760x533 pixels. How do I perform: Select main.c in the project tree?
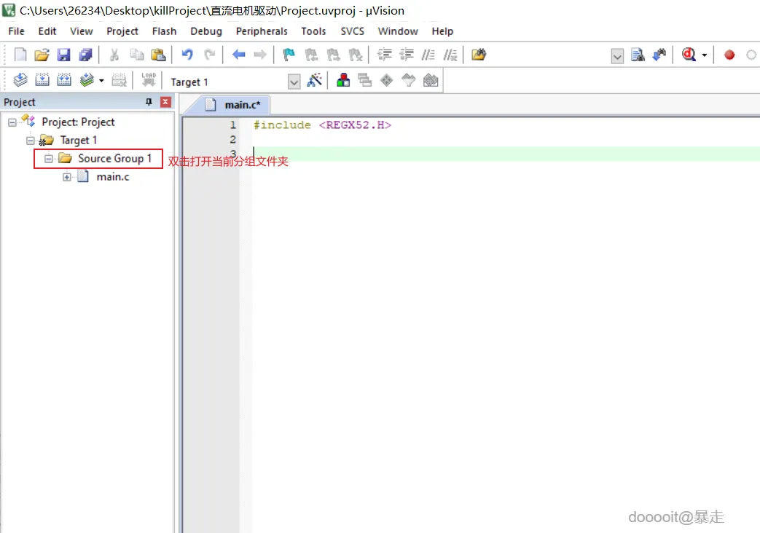coord(112,177)
